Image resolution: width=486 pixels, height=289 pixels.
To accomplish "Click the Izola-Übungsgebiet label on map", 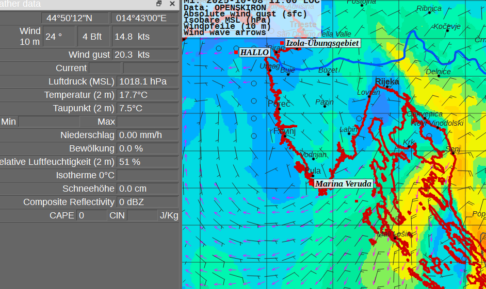I will pyautogui.click(x=322, y=43).
